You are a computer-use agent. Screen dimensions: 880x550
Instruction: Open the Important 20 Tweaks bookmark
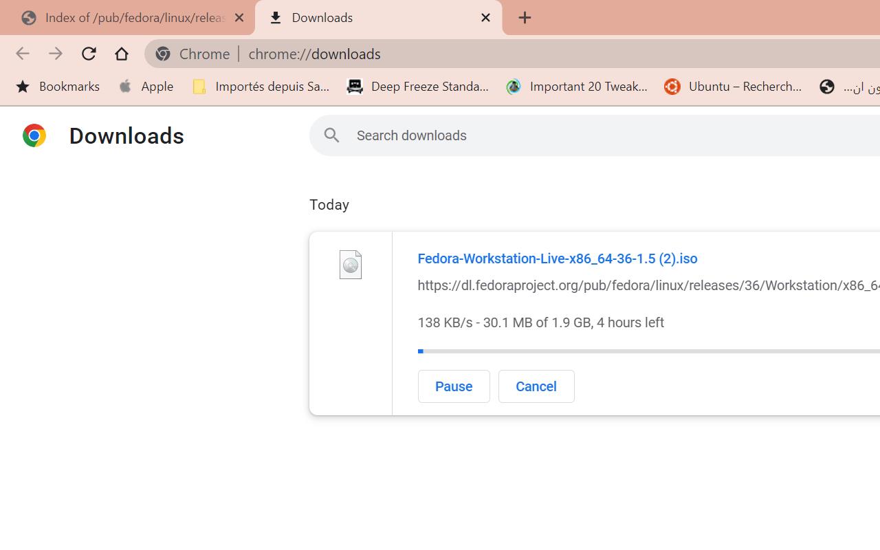pyautogui.click(x=577, y=87)
